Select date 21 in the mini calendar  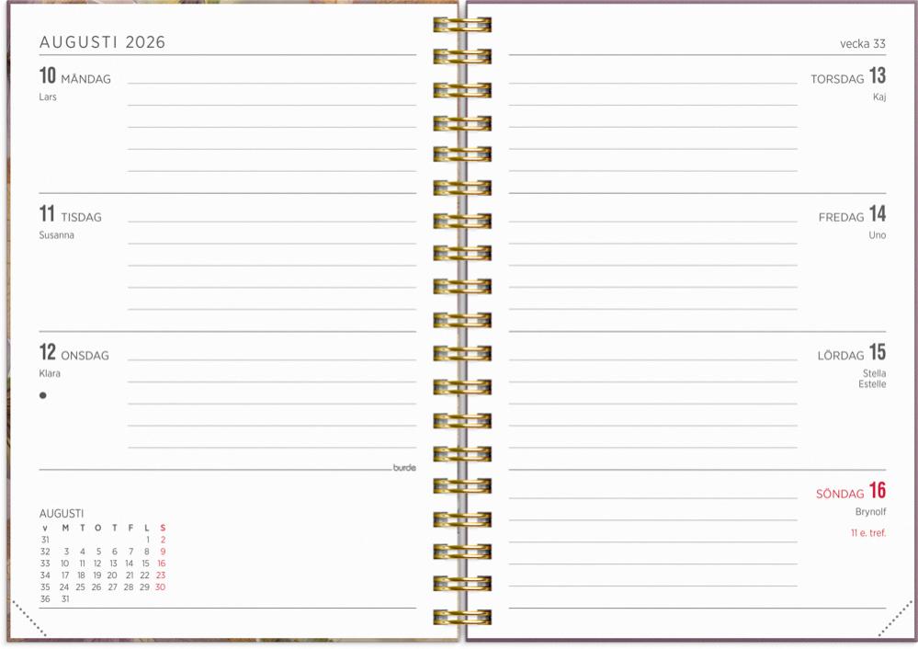pyautogui.click(x=130, y=575)
